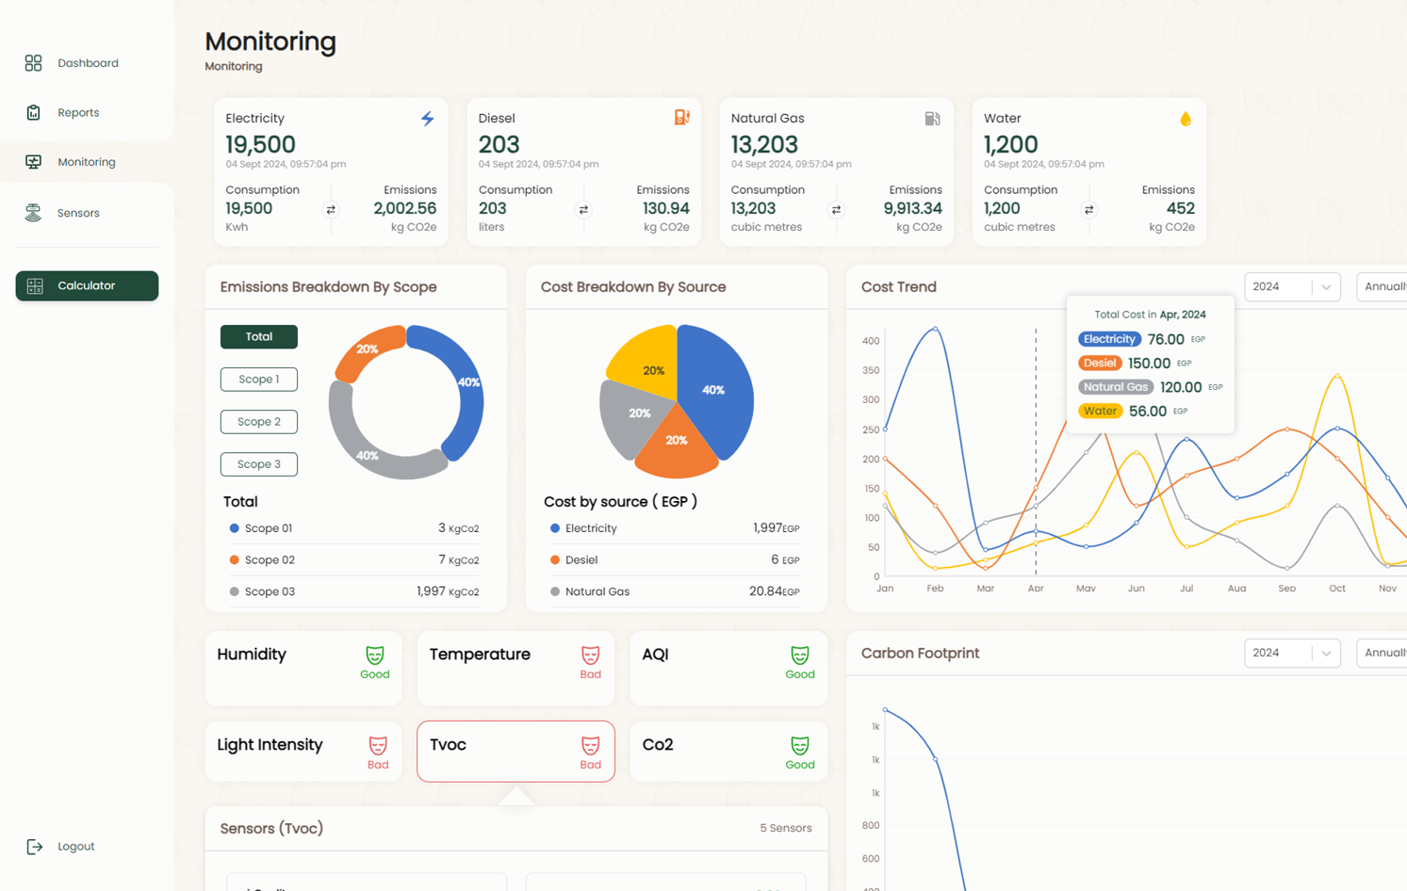Image resolution: width=1407 pixels, height=891 pixels.
Task: Click the Natural Gas card icon
Action: click(932, 119)
